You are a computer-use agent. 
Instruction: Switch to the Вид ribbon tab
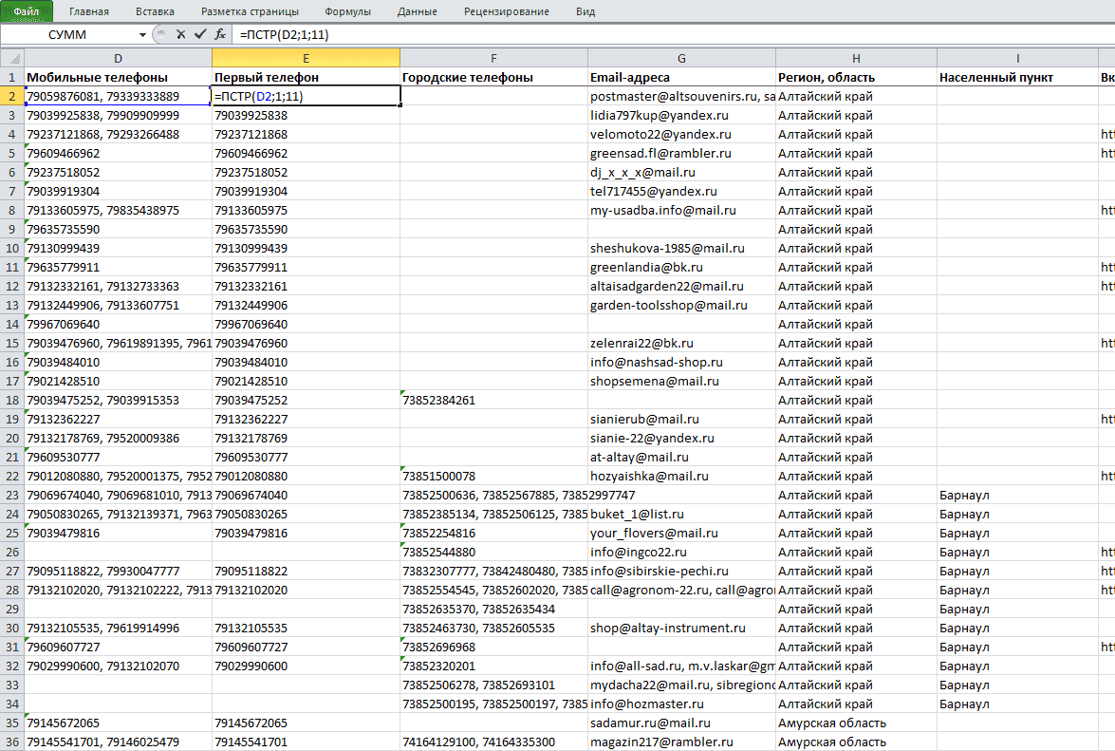click(585, 11)
